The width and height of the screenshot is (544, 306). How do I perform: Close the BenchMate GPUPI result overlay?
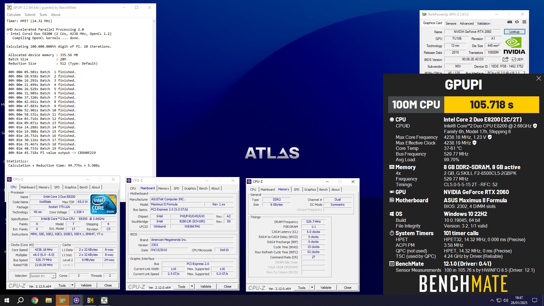(x=539, y=78)
